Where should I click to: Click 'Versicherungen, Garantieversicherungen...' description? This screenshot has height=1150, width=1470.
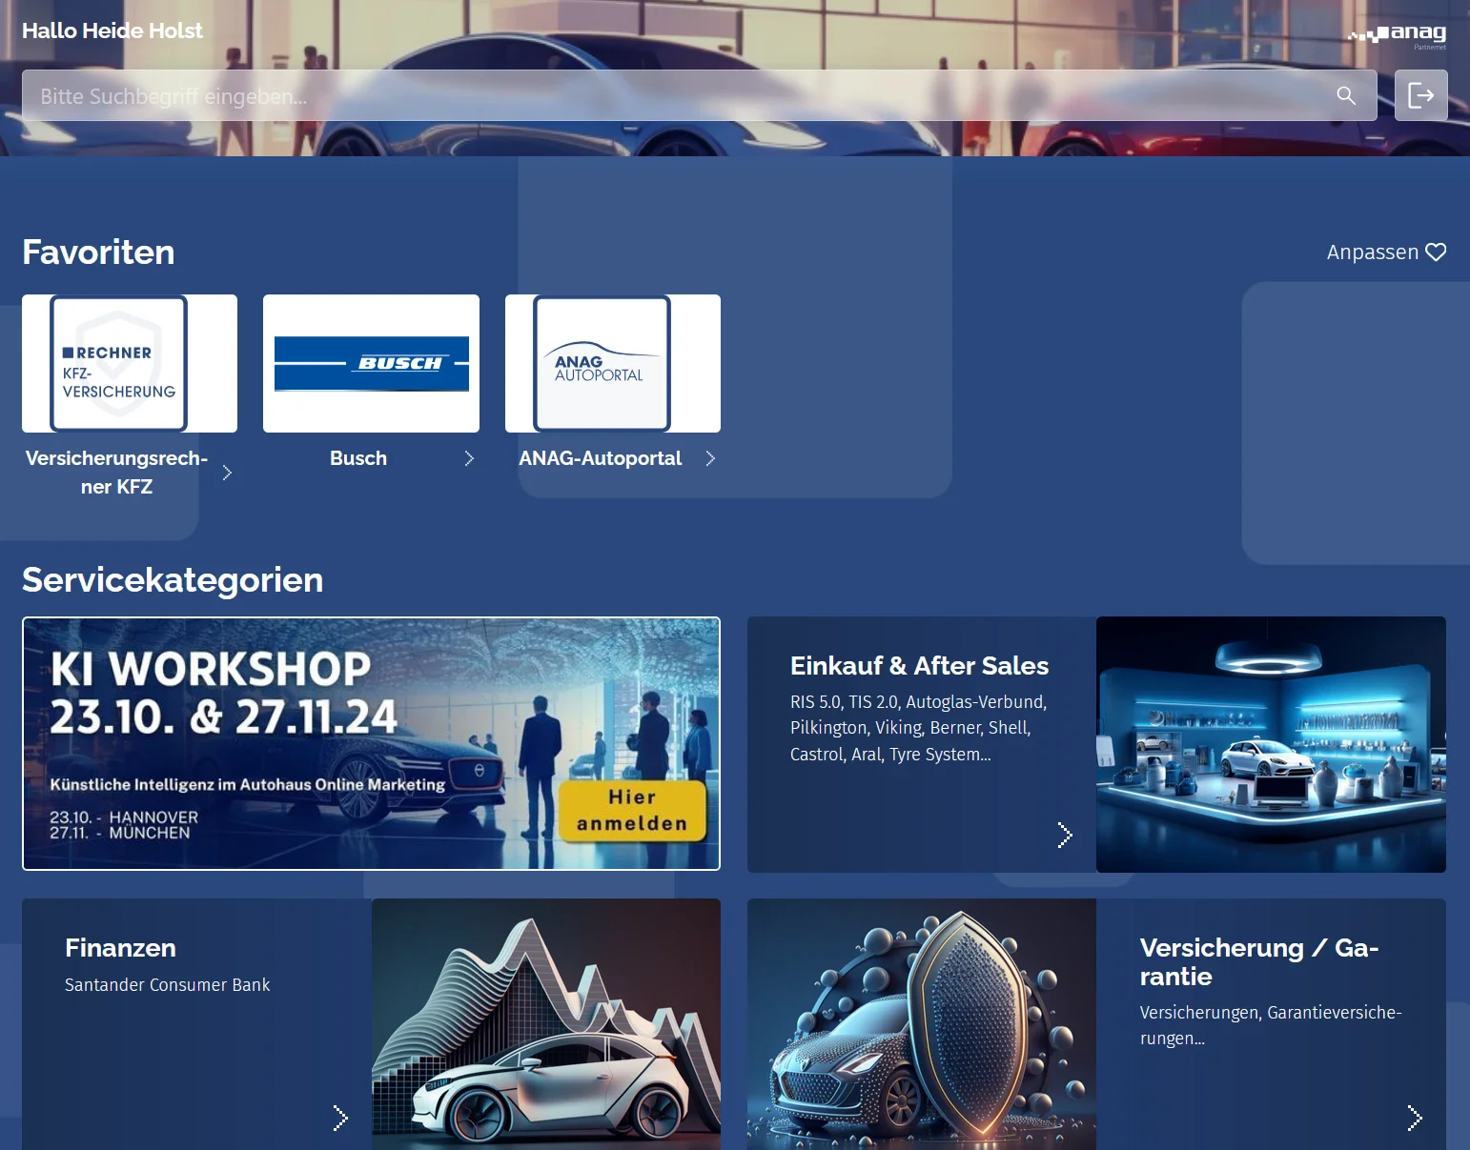1271,1025
